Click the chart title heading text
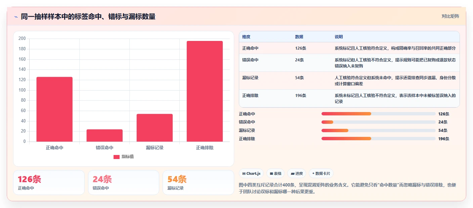The image size is (473, 208). [x=88, y=17]
